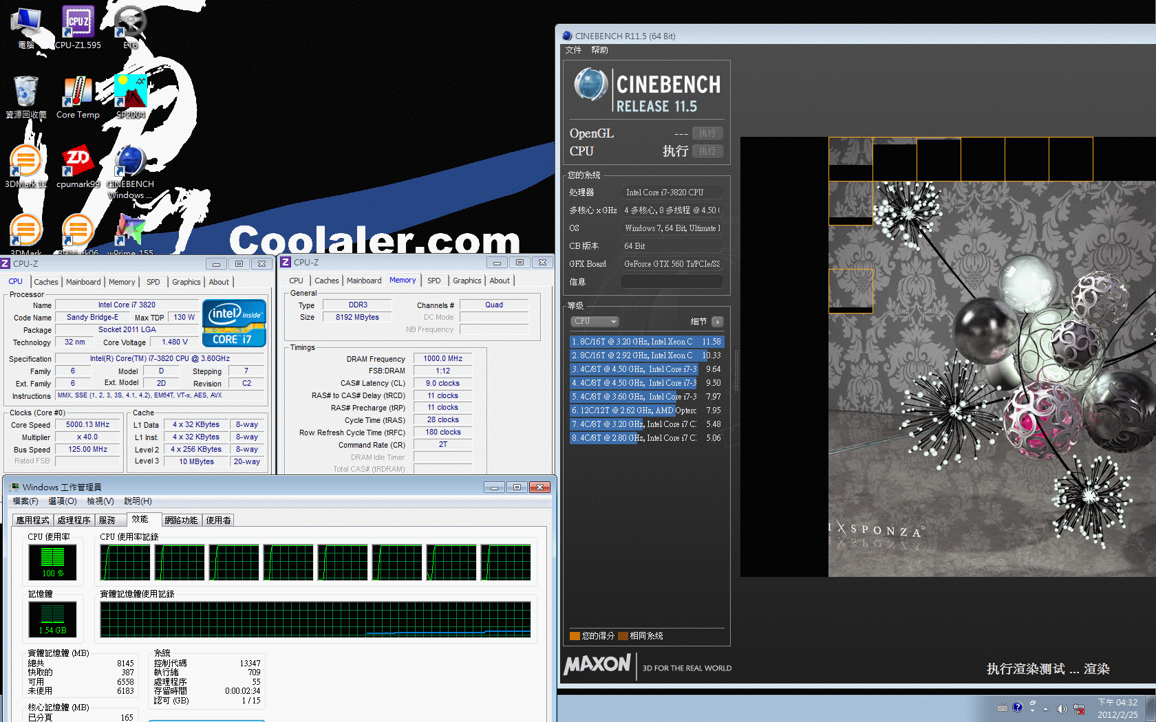Click the volume speaker tray icon
Viewport: 1156px width, 722px height.
(1062, 709)
